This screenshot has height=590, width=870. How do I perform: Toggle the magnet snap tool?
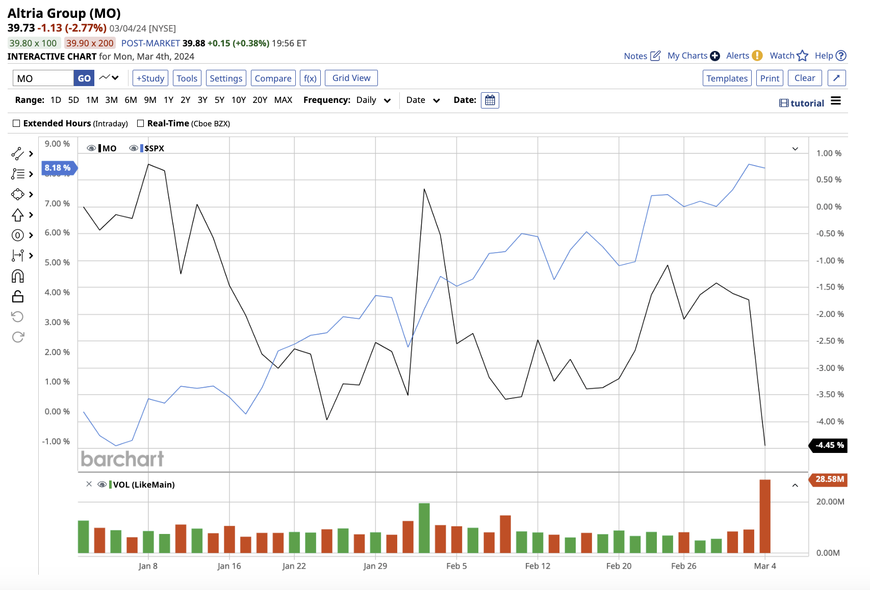tap(17, 276)
